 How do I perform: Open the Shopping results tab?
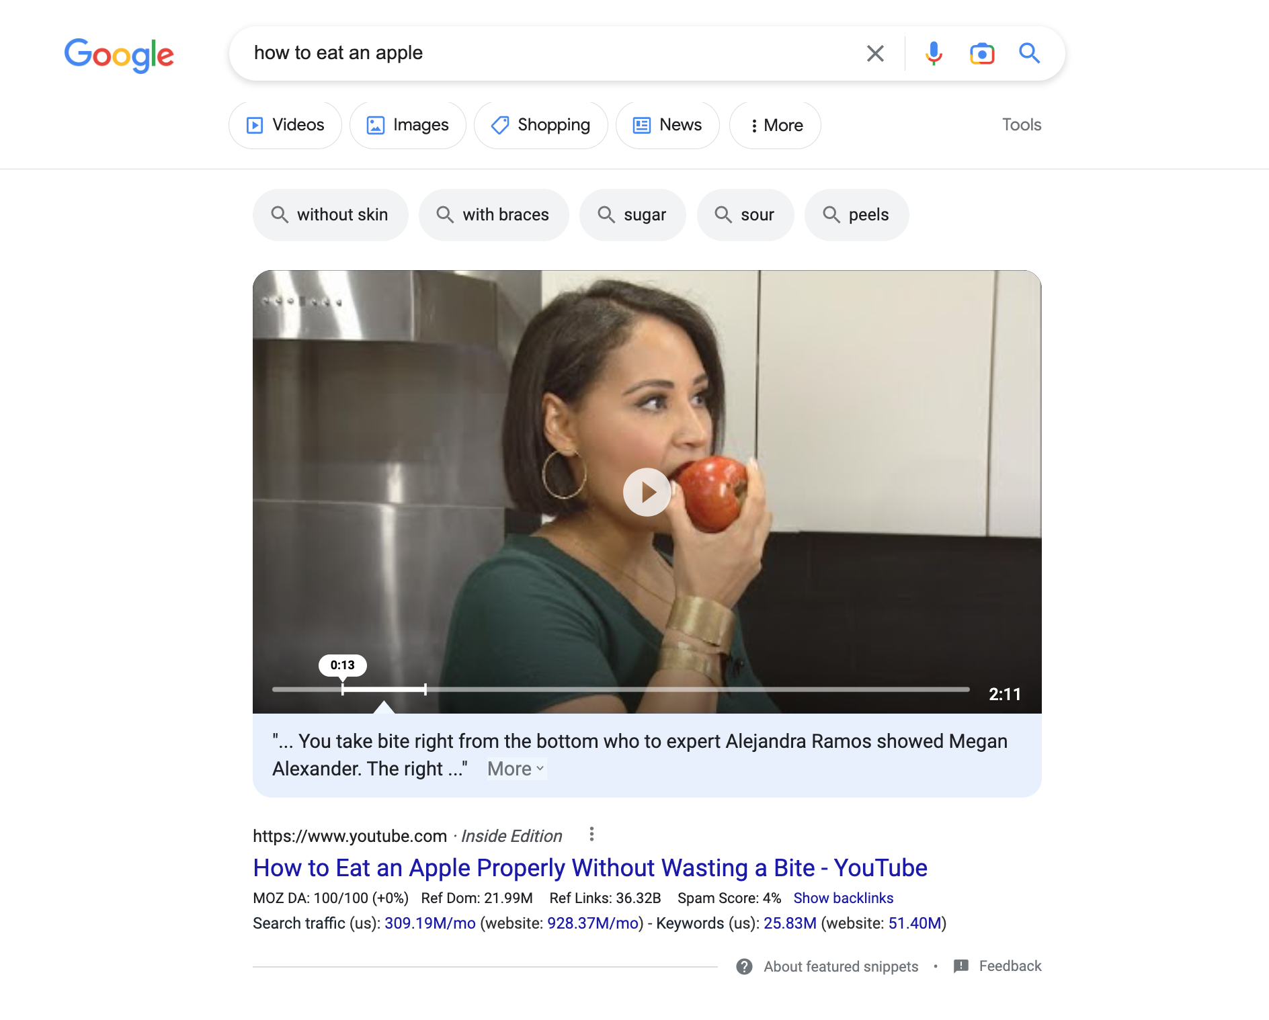point(540,125)
